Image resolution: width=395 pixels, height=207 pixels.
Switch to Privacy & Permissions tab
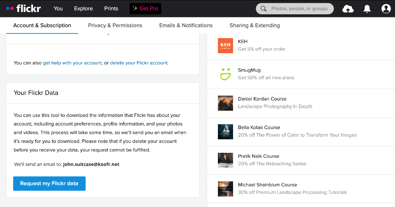tap(115, 25)
